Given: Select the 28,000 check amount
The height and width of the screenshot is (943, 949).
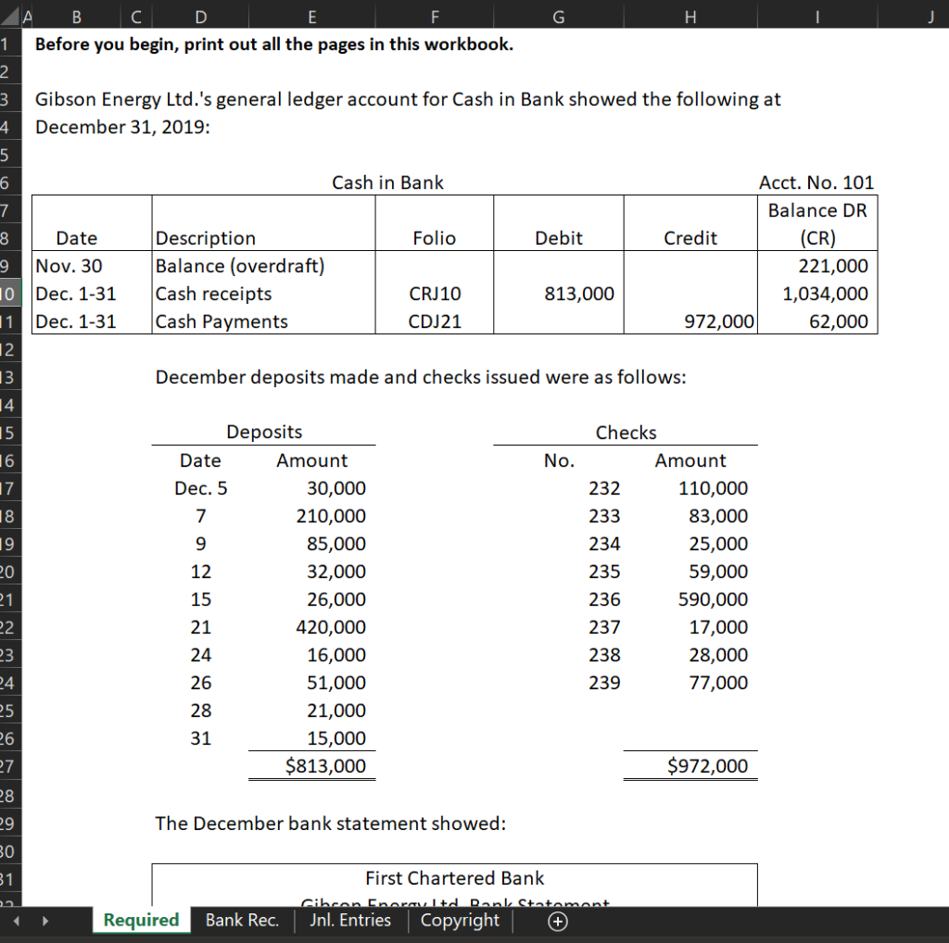Looking at the screenshot, I should (690, 655).
